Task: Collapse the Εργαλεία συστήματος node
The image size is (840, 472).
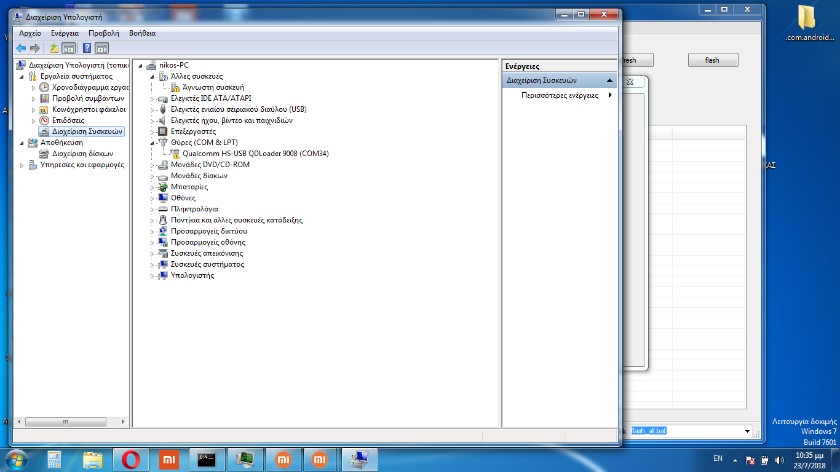Action: click(23, 76)
